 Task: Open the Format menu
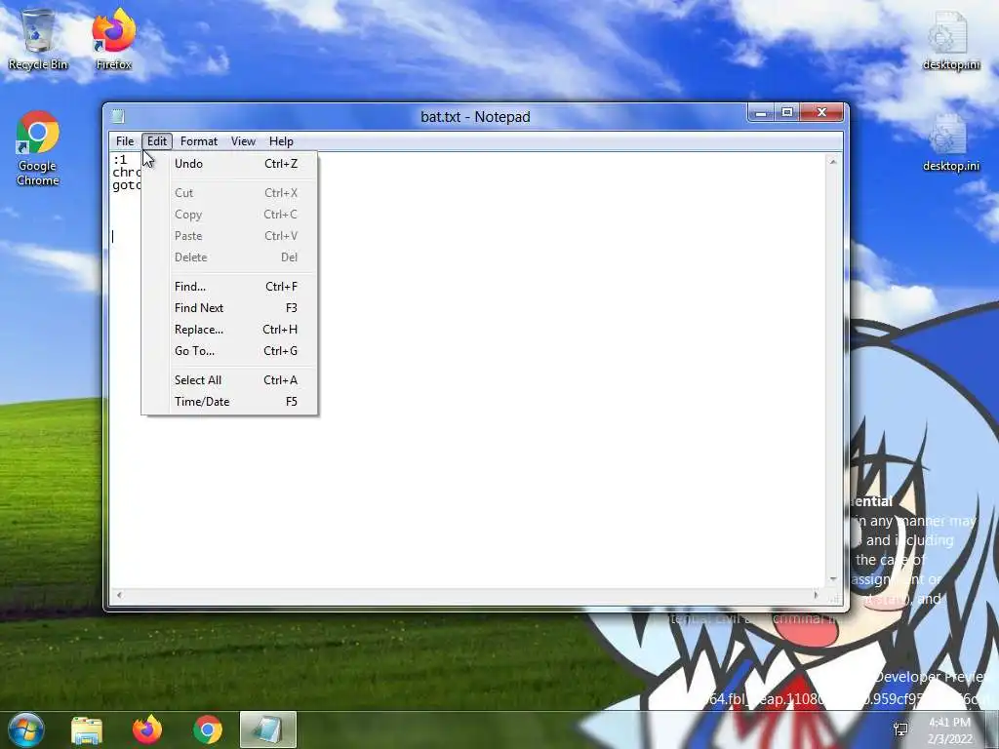click(199, 141)
